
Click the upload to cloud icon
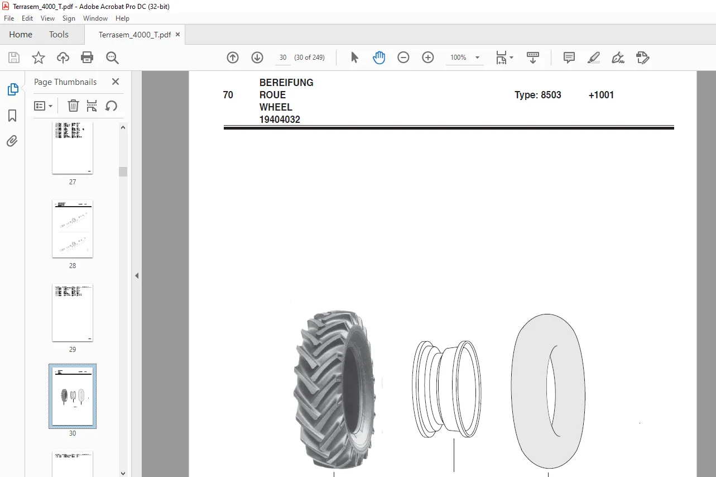tap(63, 58)
